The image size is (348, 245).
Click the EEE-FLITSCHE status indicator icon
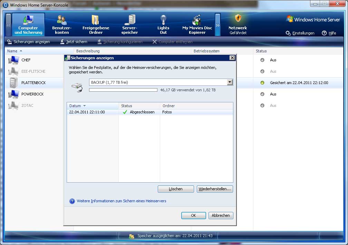(x=262, y=71)
